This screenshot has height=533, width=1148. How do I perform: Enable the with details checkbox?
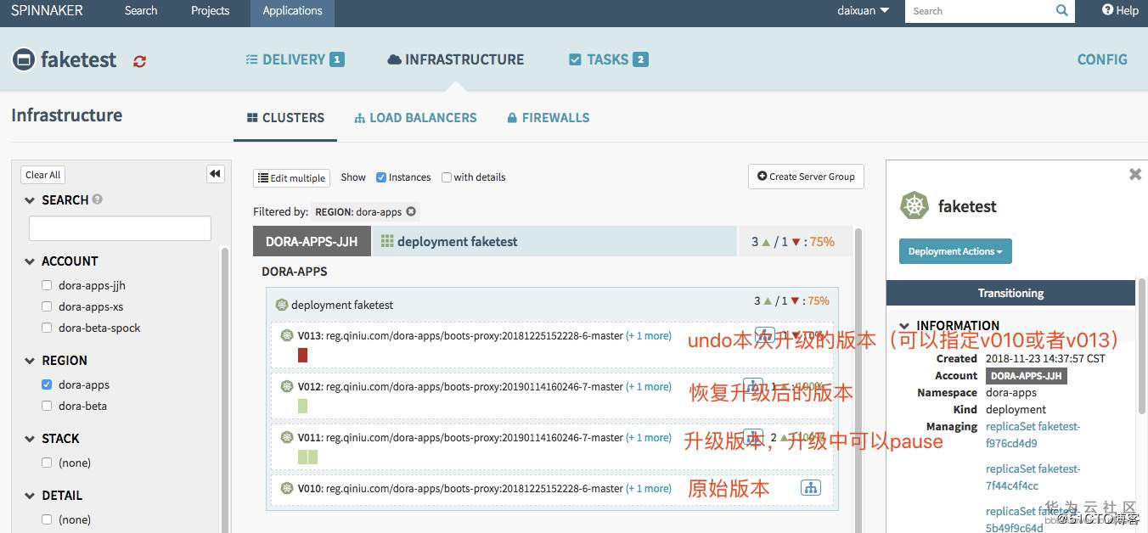447,177
